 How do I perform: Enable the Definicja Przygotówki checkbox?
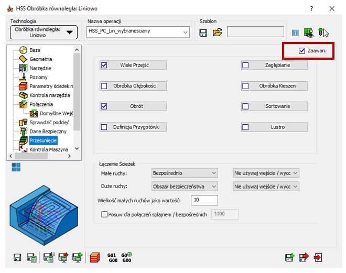(104, 127)
